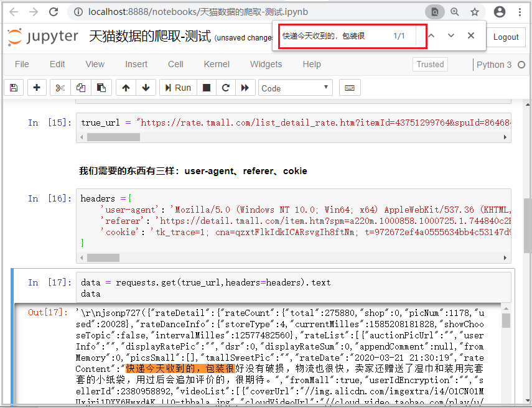The image size is (532, 408).
Task: Open the browser profile avatar
Action: [x=500, y=12]
